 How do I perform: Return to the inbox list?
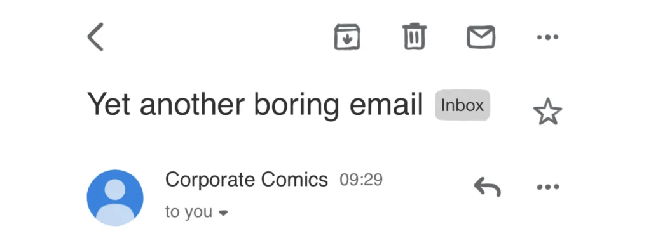[95, 37]
